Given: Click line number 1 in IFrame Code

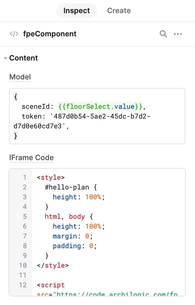Looking at the screenshot, I should click(x=24, y=177).
